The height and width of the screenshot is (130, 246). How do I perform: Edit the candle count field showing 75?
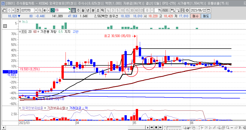click(158, 10)
